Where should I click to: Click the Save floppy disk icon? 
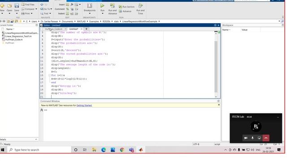pos(17,6)
